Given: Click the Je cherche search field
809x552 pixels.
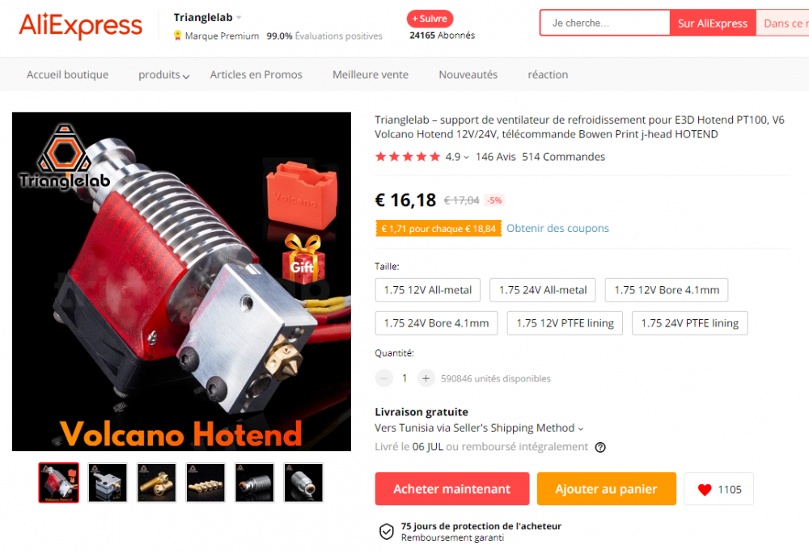Looking at the screenshot, I should pyautogui.click(x=605, y=23).
